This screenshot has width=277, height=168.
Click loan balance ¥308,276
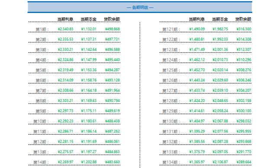(x=244, y=70)
